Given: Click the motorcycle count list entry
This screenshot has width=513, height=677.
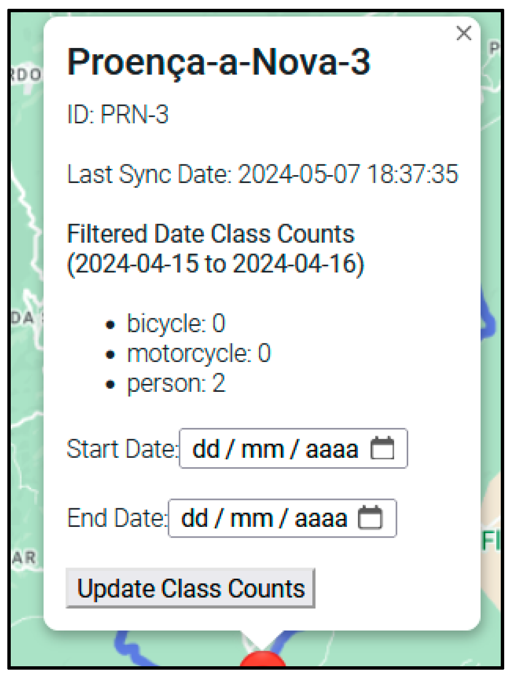Looking at the screenshot, I should pyautogui.click(x=198, y=353).
